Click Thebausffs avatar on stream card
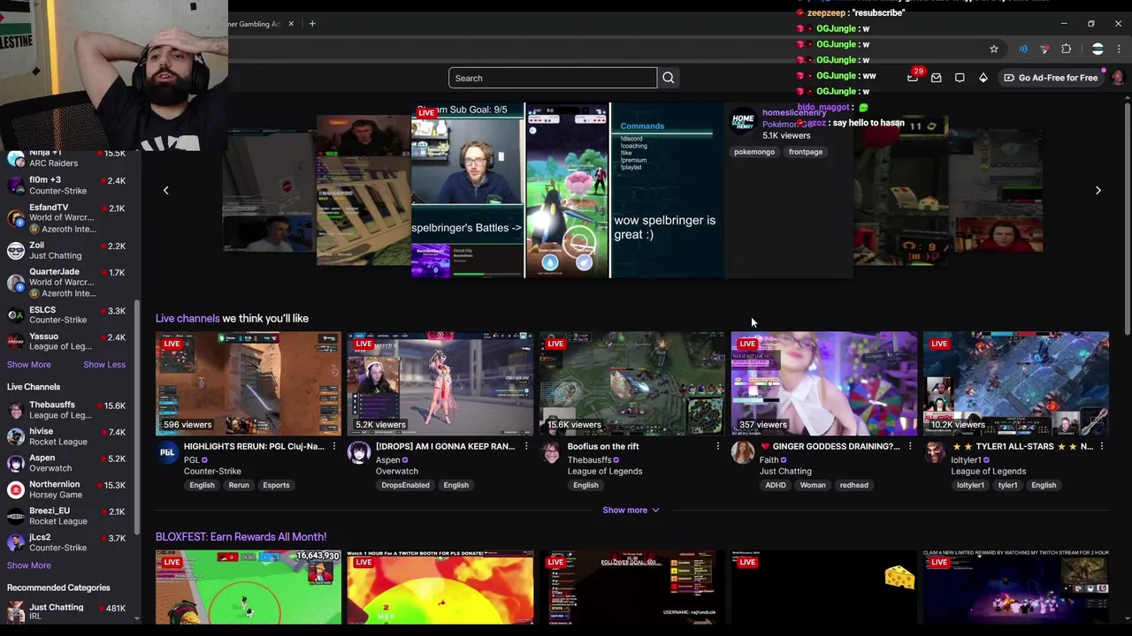 tap(551, 453)
